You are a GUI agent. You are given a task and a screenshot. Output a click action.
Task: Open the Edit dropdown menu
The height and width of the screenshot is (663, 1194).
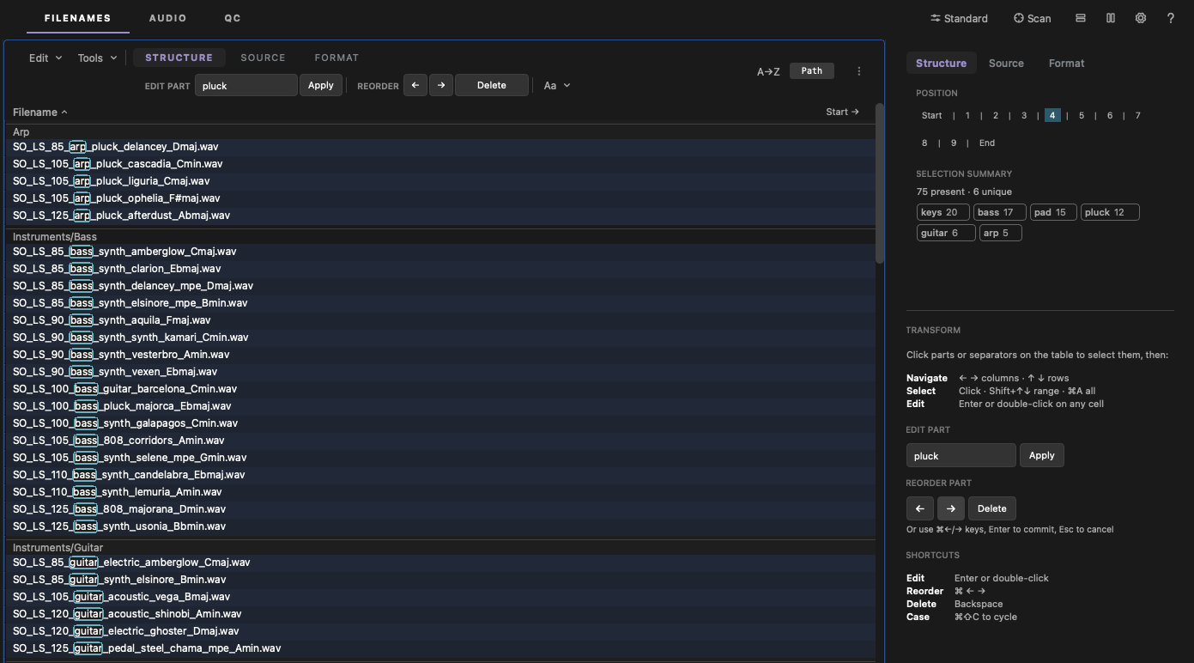tap(45, 58)
